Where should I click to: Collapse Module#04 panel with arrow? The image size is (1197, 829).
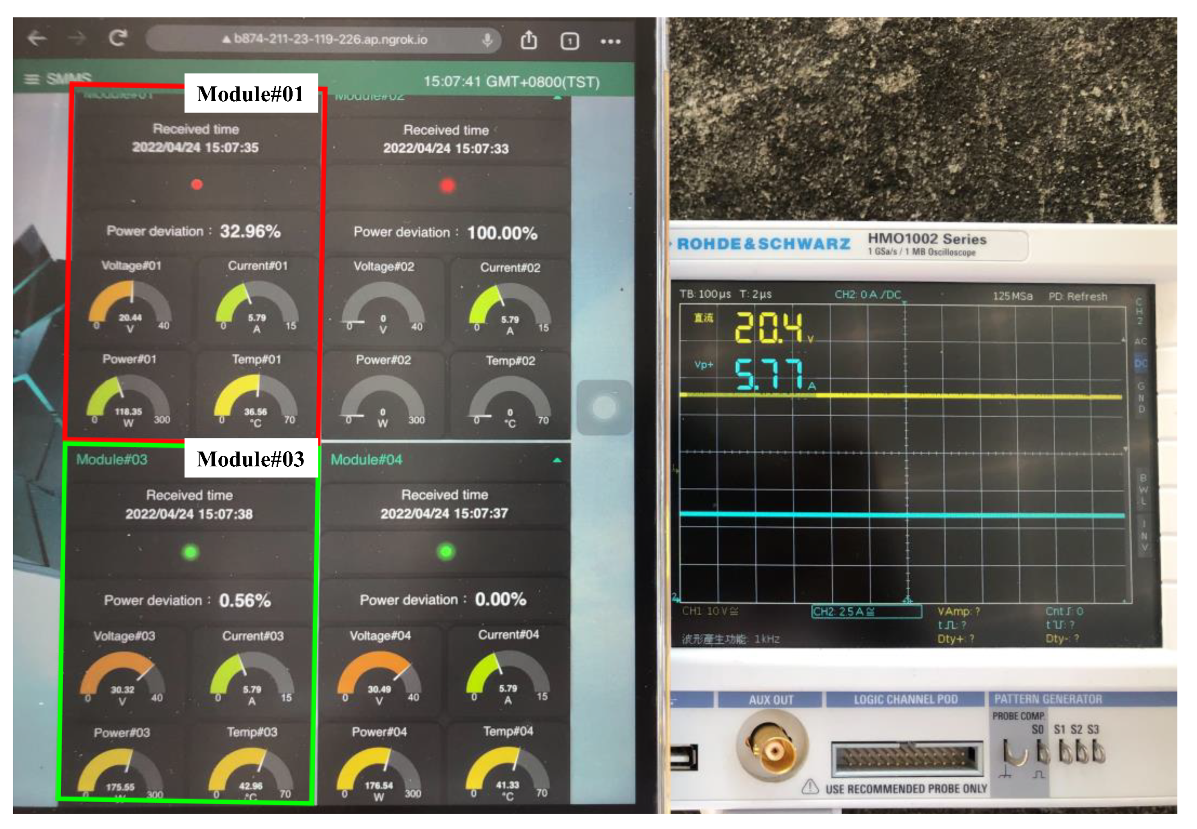(x=557, y=460)
